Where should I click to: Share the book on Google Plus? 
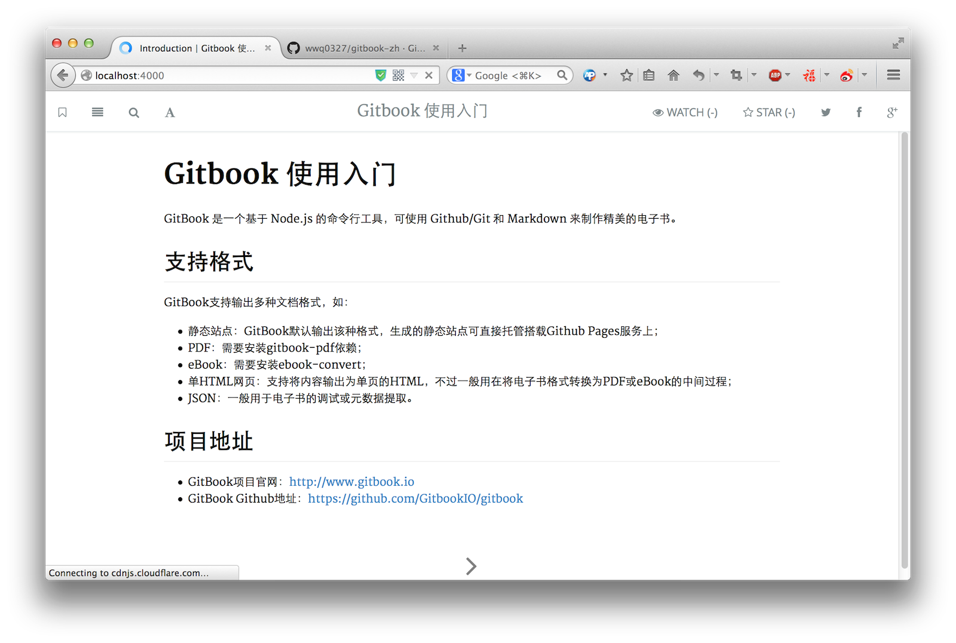pyautogui.click(x=891, y=112)
